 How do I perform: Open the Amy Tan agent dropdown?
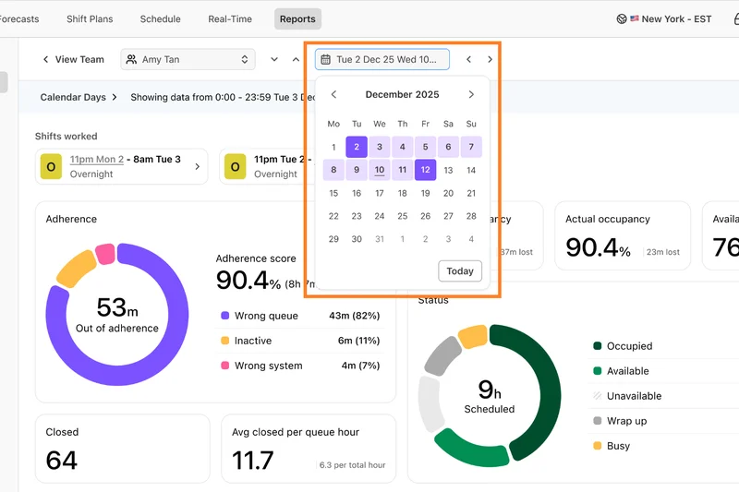(188, 60)
